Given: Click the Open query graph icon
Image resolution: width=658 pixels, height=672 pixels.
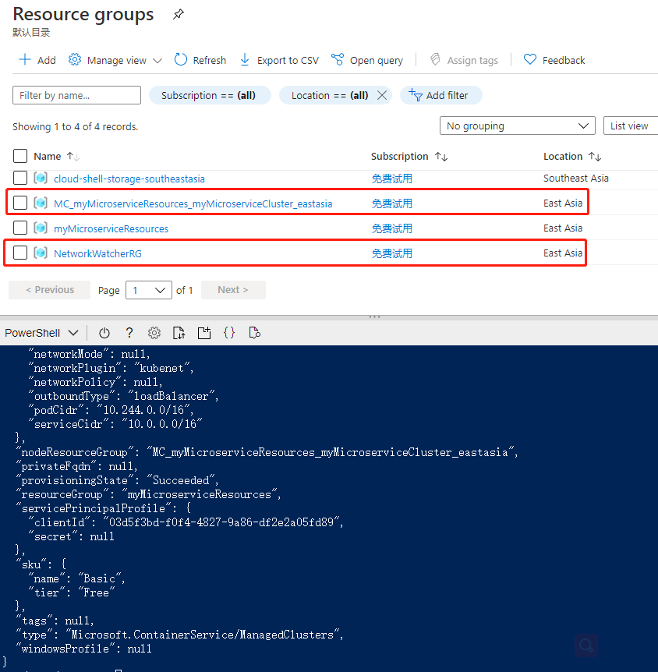Looking at the screenshot, I should coord(338,59).
